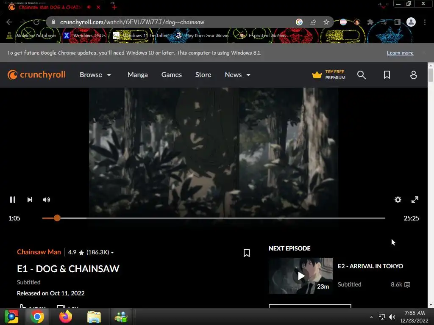
Task: Open Chrome profile avatar
Action: point(411,22)
